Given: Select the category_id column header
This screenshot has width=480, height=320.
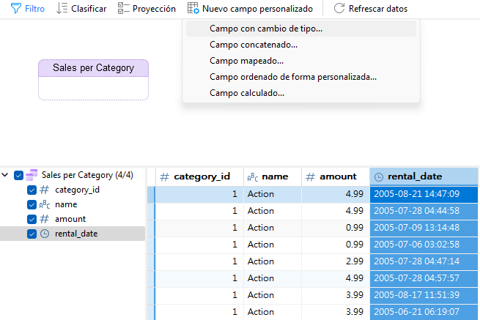Looking at the screenshot, I should pyautogui.click(x=199, y=176).
